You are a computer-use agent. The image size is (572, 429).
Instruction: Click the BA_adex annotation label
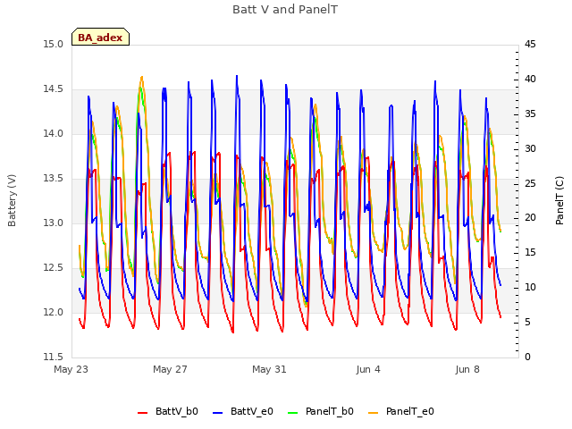(100, 38)
